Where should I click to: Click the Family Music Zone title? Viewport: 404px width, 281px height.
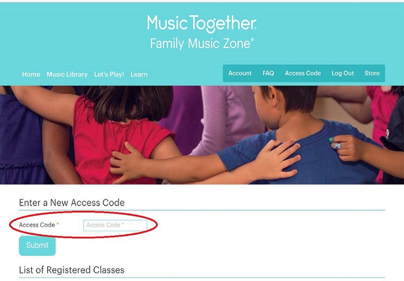tap(201, 43)
